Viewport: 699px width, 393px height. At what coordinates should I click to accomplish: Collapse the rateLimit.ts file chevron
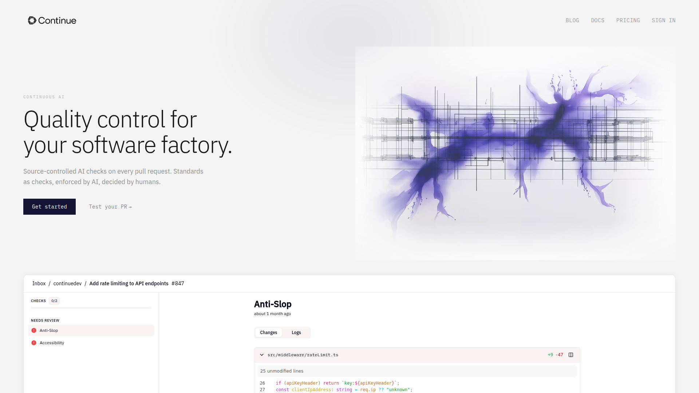pos(262,355)
